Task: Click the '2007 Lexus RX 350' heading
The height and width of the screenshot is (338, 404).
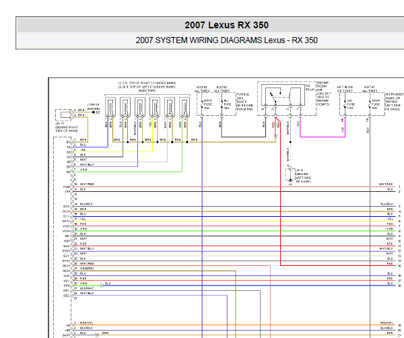Action: pos(226,25)
